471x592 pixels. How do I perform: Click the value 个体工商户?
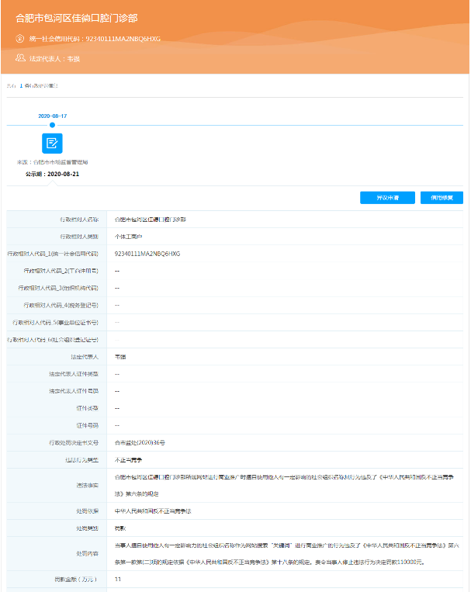click(x=129, y=237)
